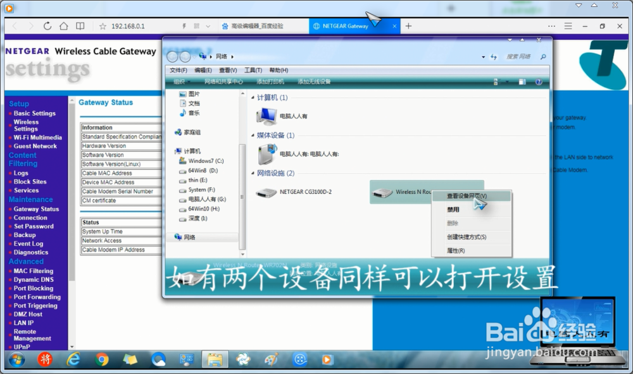The height and width of the screenshot is (374, 633).
Task: Open 文件(F) menu
Action: tap(179, 70)
